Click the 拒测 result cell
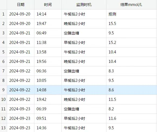The height and width of the screenshot is (132, 157). pyautogui.click(x=132, y=14)
